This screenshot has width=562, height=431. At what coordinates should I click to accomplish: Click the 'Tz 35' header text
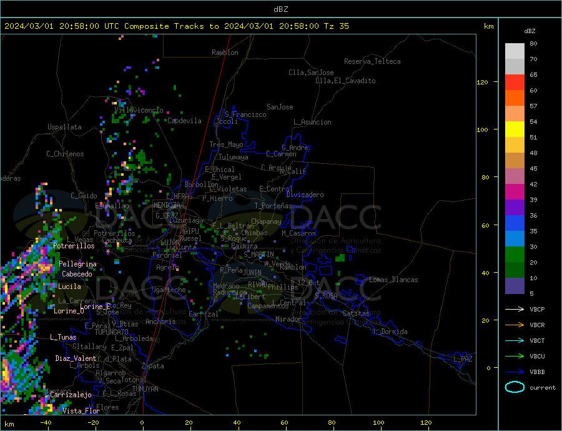click(x=336, y=26)
